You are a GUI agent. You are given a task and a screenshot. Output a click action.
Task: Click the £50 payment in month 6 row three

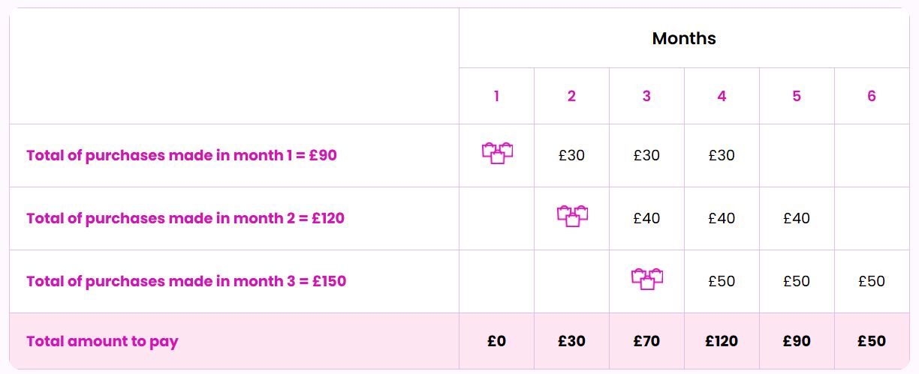pos(872,282)
